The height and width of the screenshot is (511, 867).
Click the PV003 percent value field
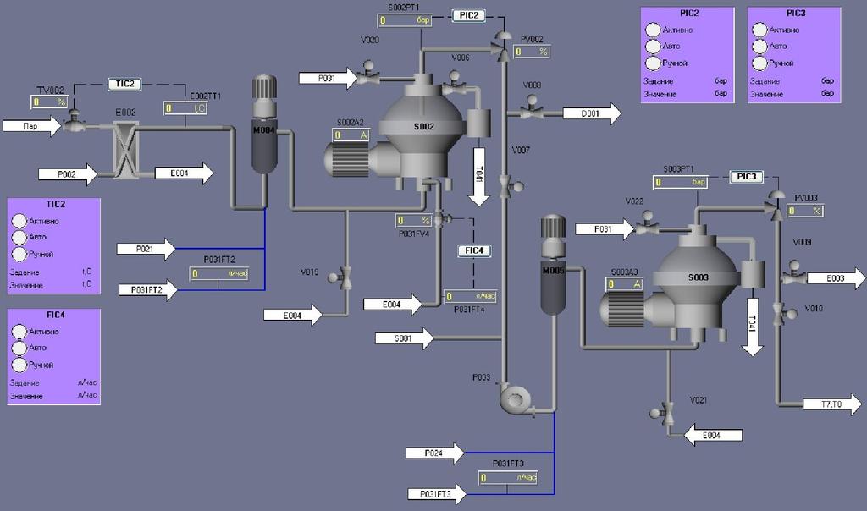tap(805, 211)
